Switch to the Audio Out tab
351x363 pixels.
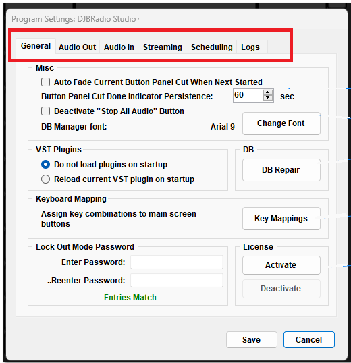[78, 47]
